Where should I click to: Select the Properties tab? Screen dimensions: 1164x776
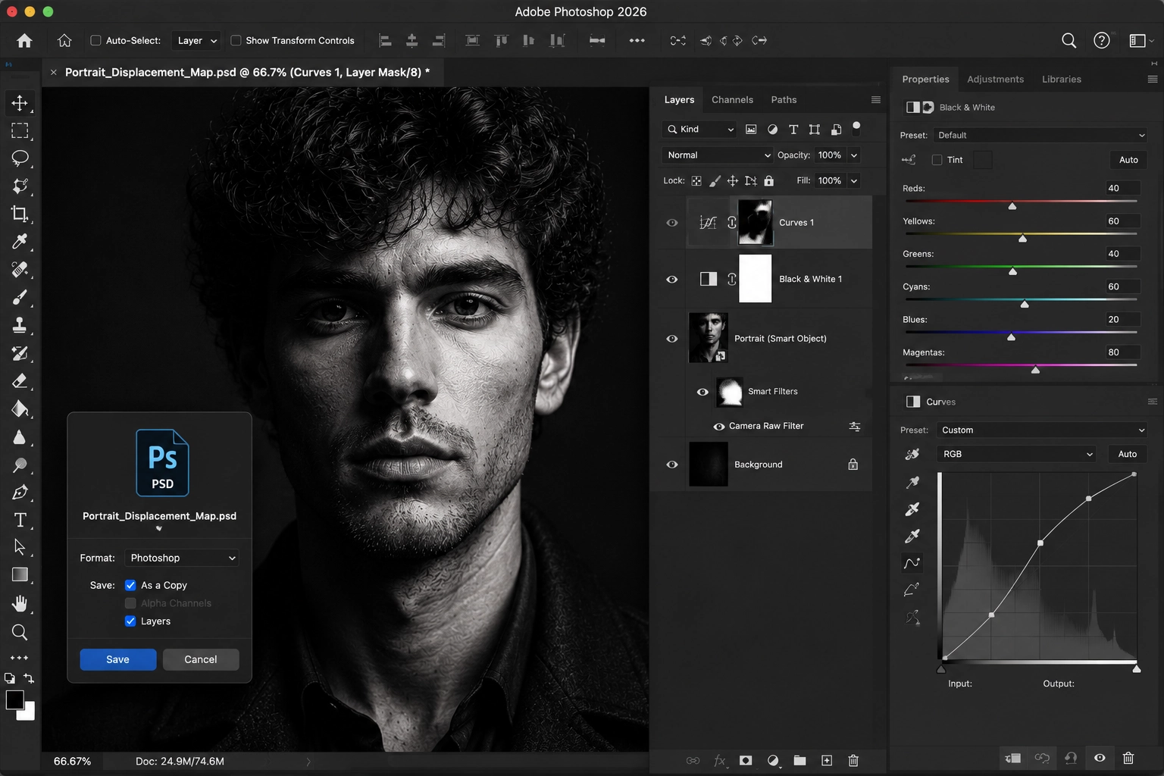click(925, 79)
